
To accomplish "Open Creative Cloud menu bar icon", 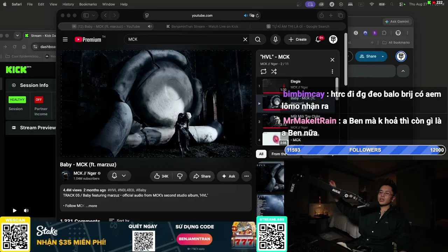I will pyautogui.click(x=321, y=4).
